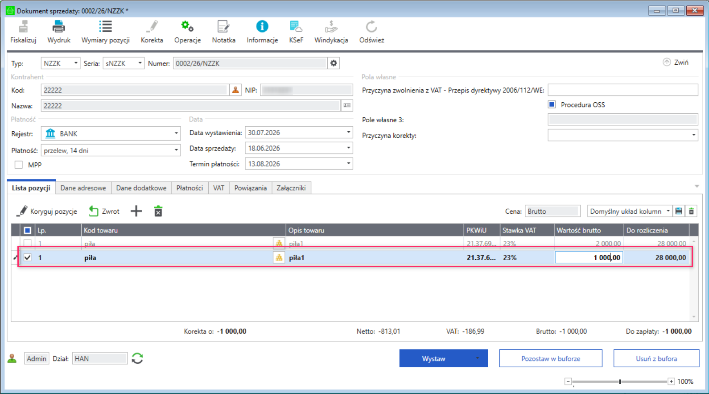Click the contractor person icon beside Kod
709x394 pixels.
(235, 90)
